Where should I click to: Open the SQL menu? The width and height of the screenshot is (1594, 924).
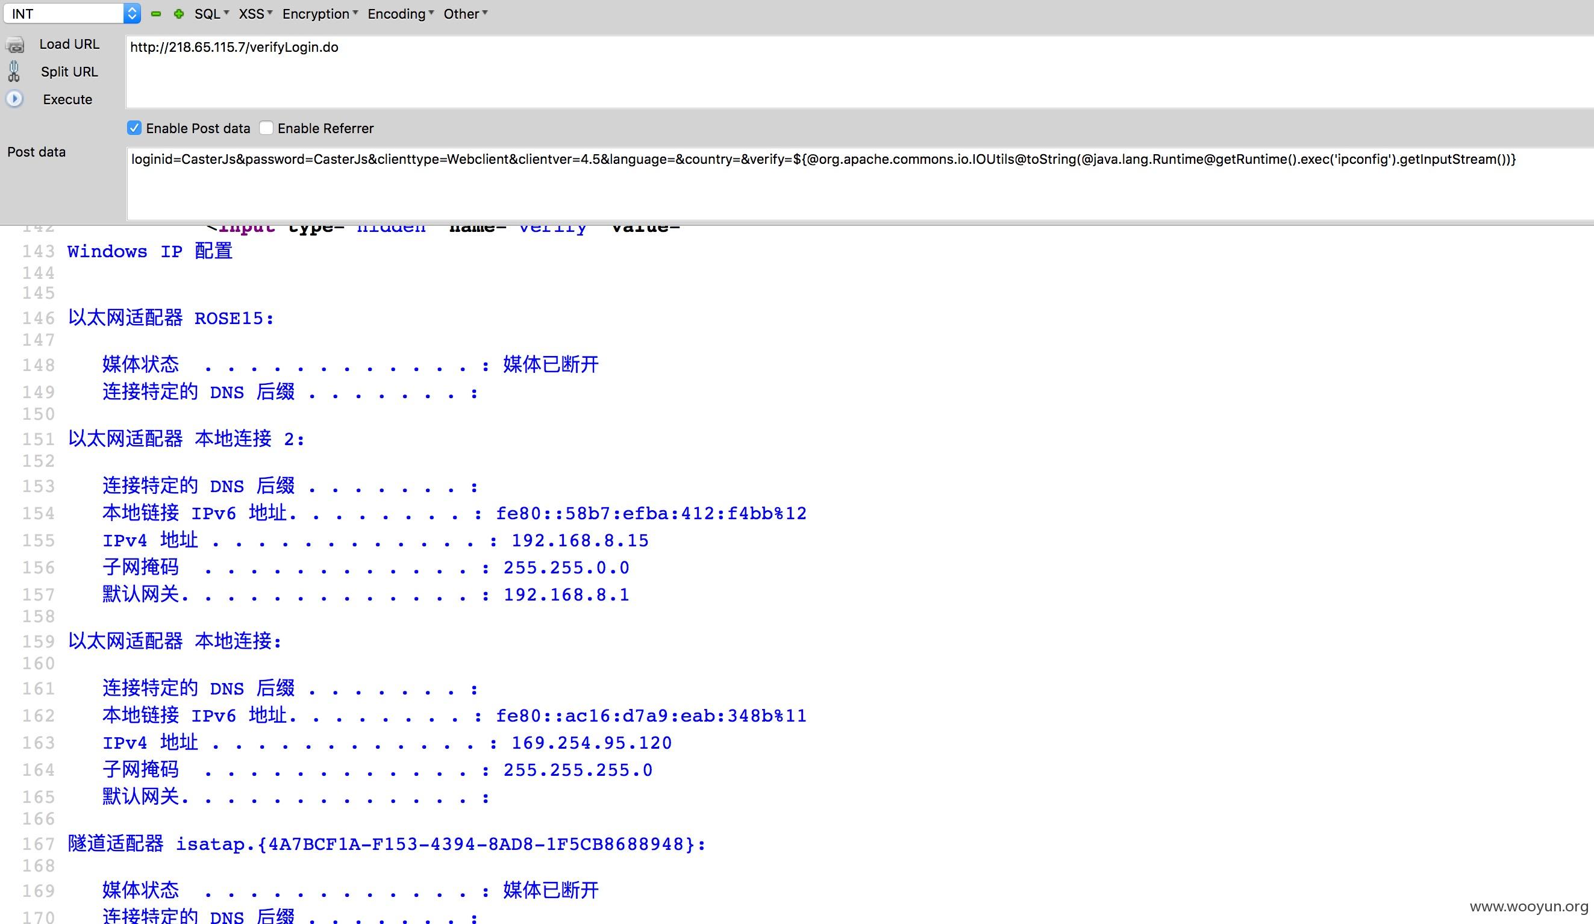[x=211, y=14]
